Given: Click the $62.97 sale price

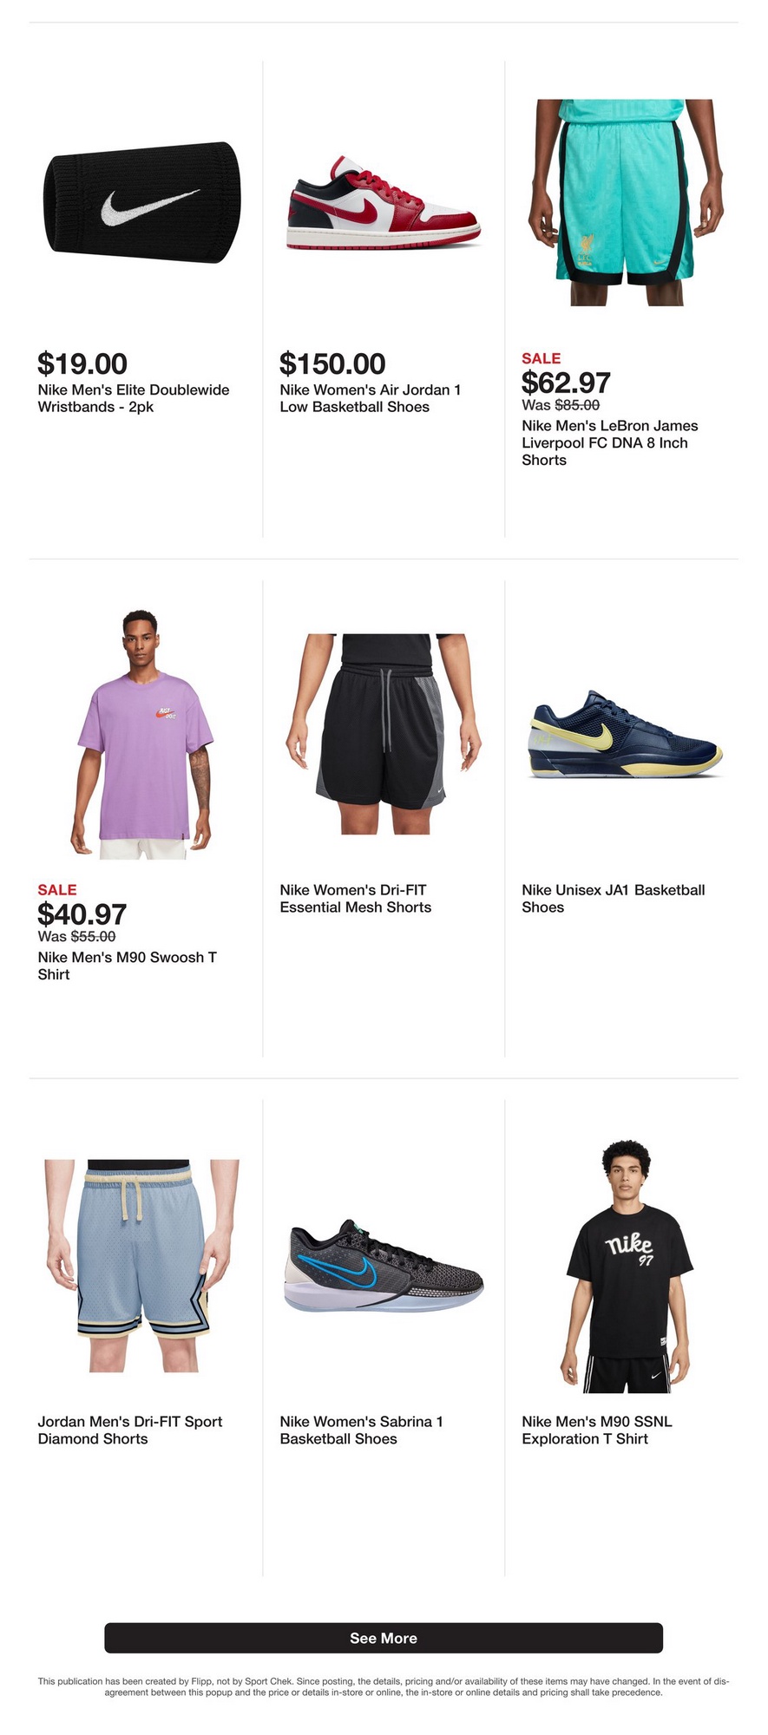Looking at the screenshot, I should pos(566,382).
